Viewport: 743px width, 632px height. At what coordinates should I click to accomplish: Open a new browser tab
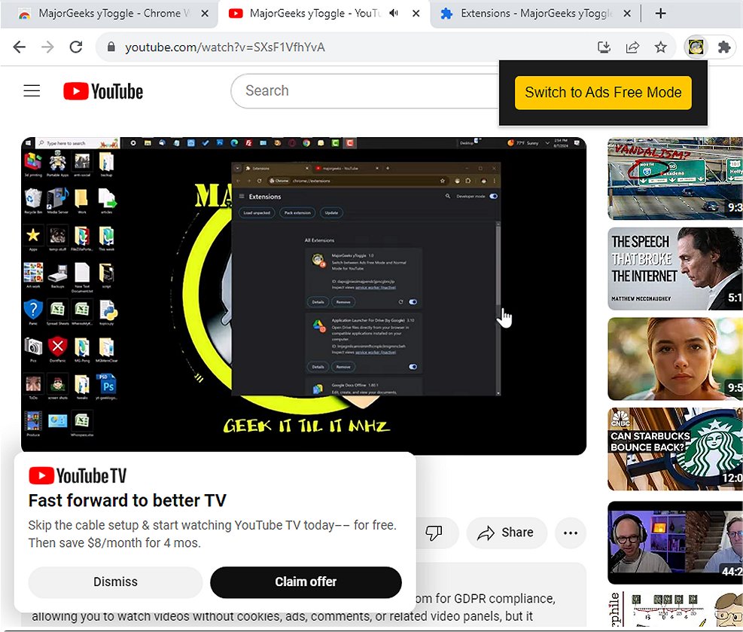pyautogui.click(x=660, y=14)
